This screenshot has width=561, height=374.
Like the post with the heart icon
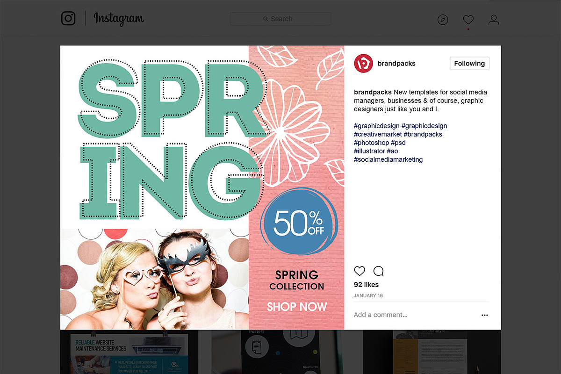coord(360,271)
